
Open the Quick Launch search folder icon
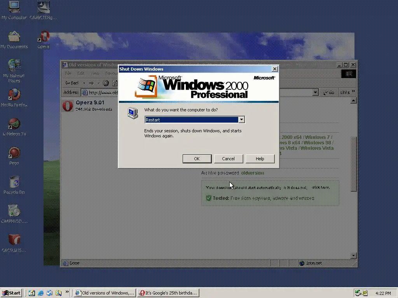(58, 293)
